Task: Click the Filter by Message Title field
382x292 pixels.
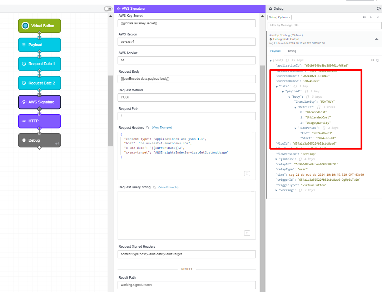Action: coord(324,25)
